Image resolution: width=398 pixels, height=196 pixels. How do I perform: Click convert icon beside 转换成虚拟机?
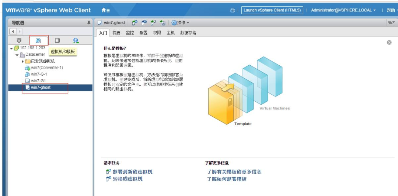tap(109, 179)
